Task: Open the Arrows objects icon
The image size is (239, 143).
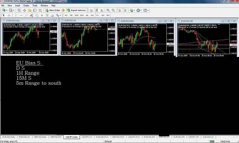Action: (57, 15)
